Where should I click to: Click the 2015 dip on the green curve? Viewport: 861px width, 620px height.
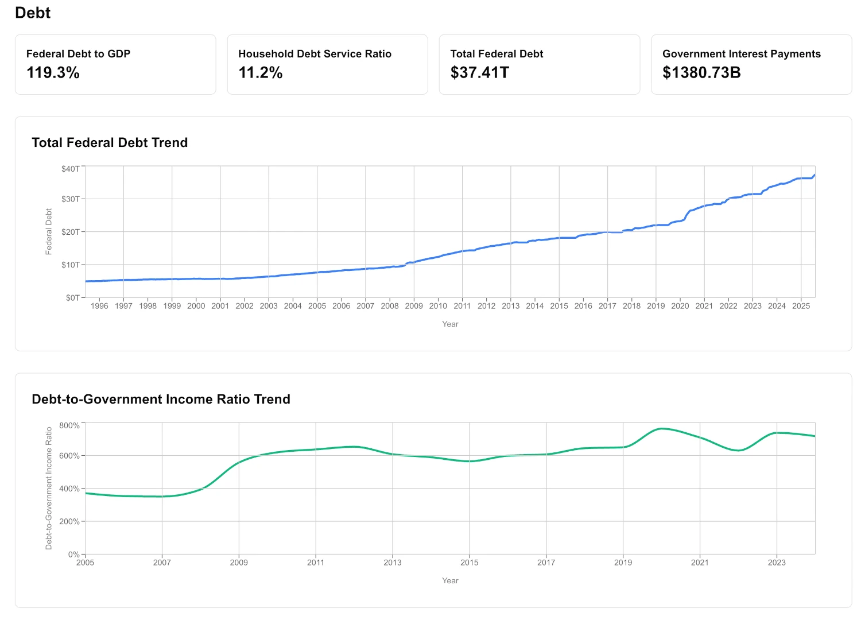[x=470, y=460]
